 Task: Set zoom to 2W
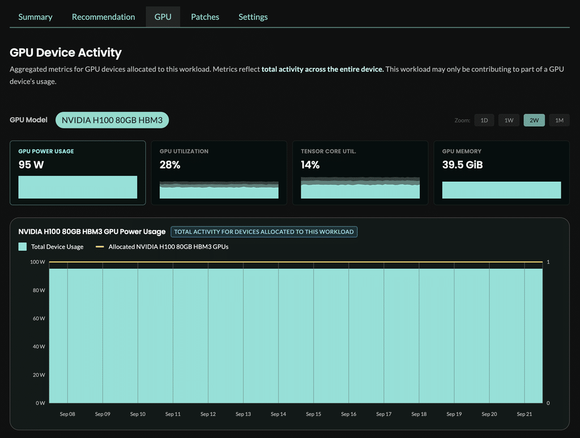pyautogui.click(x=534, y=120)
